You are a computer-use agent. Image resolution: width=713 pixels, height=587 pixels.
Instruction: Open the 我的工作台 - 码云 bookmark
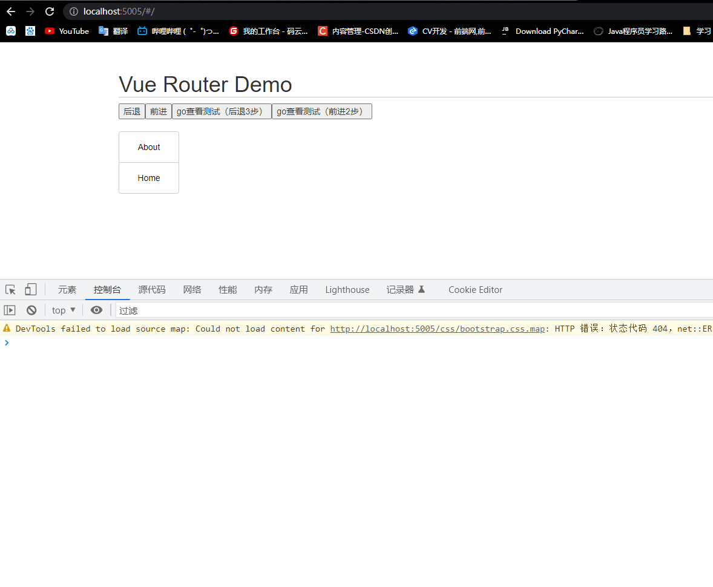(268, 31)
